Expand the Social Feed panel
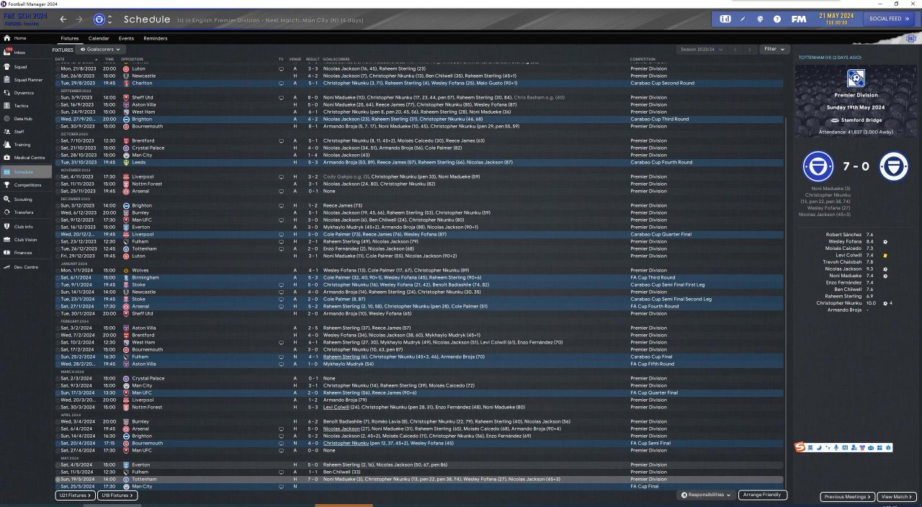Screen dimensions: 922x507 [889, 19]
